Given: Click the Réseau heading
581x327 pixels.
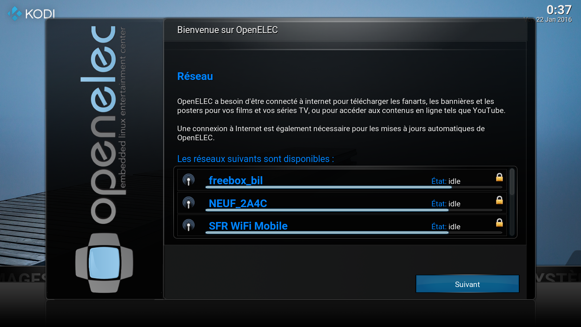Looking at the screenshot, I should [195, 76].
